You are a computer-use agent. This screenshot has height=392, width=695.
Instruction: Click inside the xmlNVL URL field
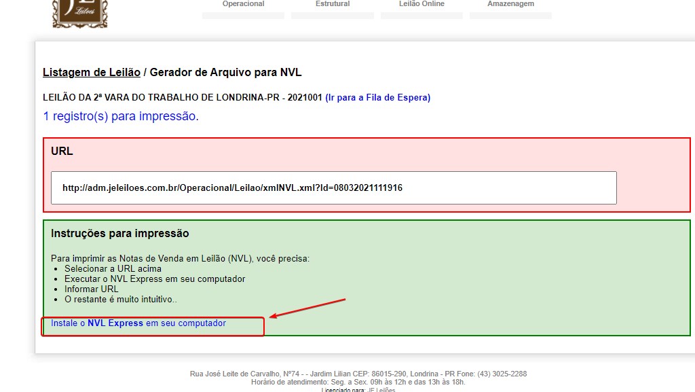tap(333, 188)
